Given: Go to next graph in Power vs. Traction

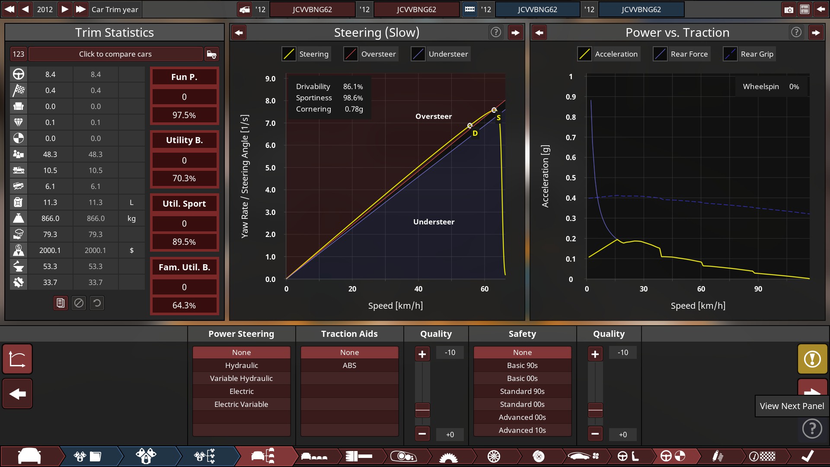Looking at the screenshot, I should [x=816, y=32].
